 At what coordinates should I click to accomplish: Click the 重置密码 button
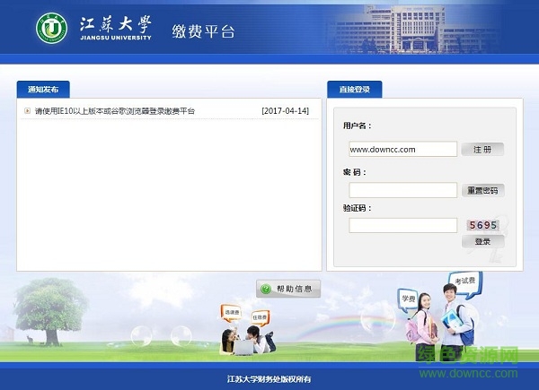[x=482, y=191]
